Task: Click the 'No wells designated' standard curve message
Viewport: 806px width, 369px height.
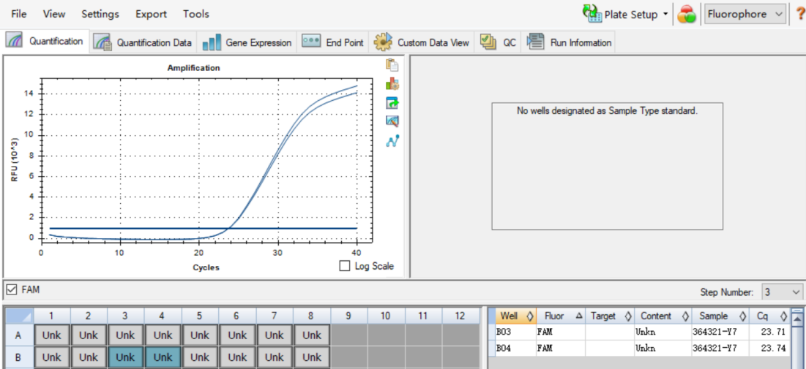Action: 607,110
